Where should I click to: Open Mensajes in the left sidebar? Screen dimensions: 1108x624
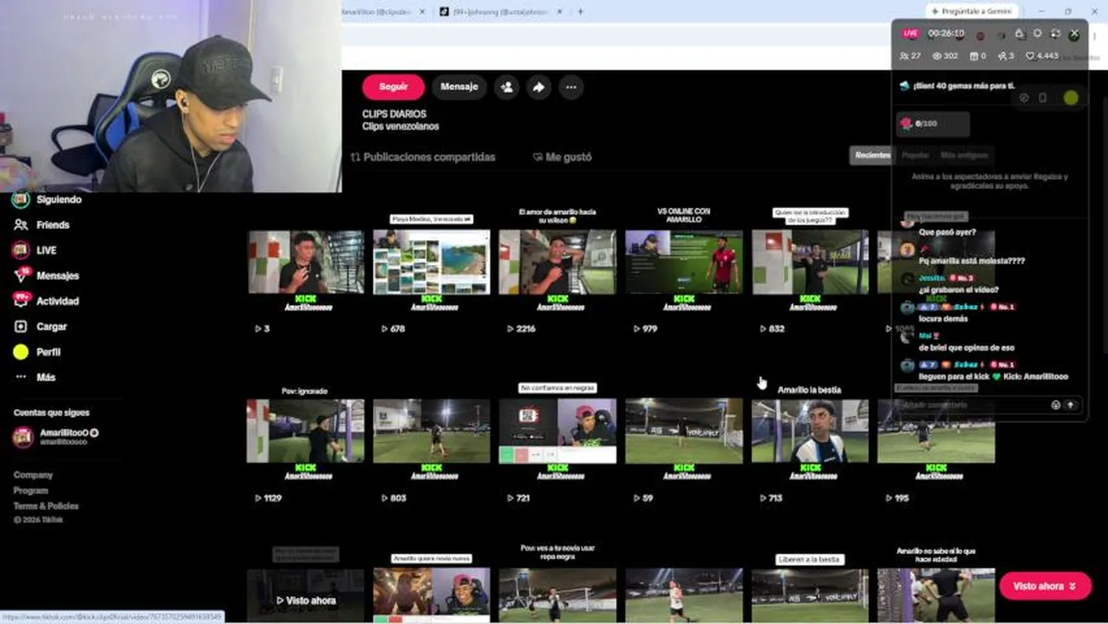point(47,276)
